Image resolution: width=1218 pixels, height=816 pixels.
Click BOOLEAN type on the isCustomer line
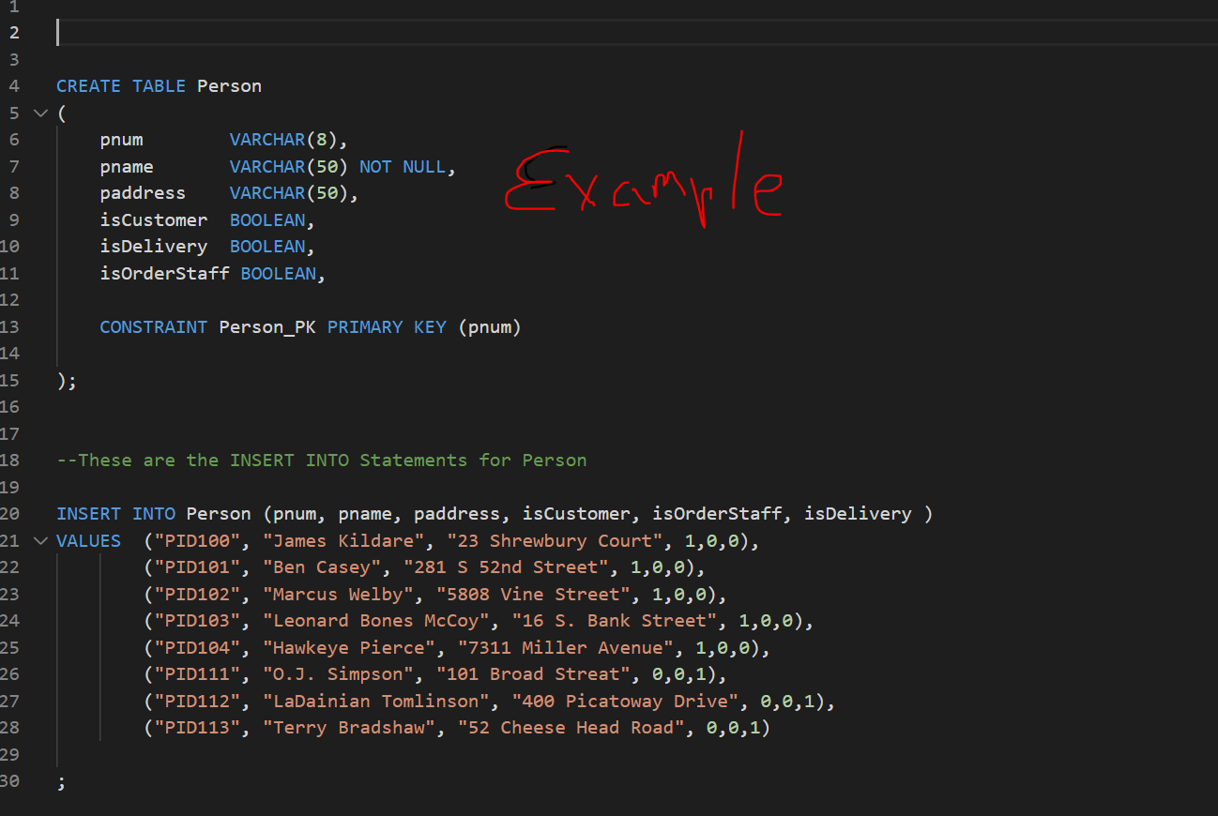tap(267, 219)
